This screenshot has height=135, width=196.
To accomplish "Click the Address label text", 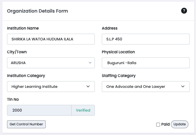I will 109,28.
